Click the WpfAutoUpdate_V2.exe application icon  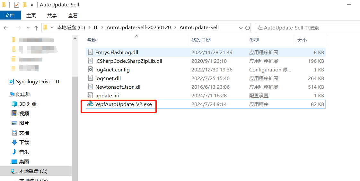pos(90,104)
